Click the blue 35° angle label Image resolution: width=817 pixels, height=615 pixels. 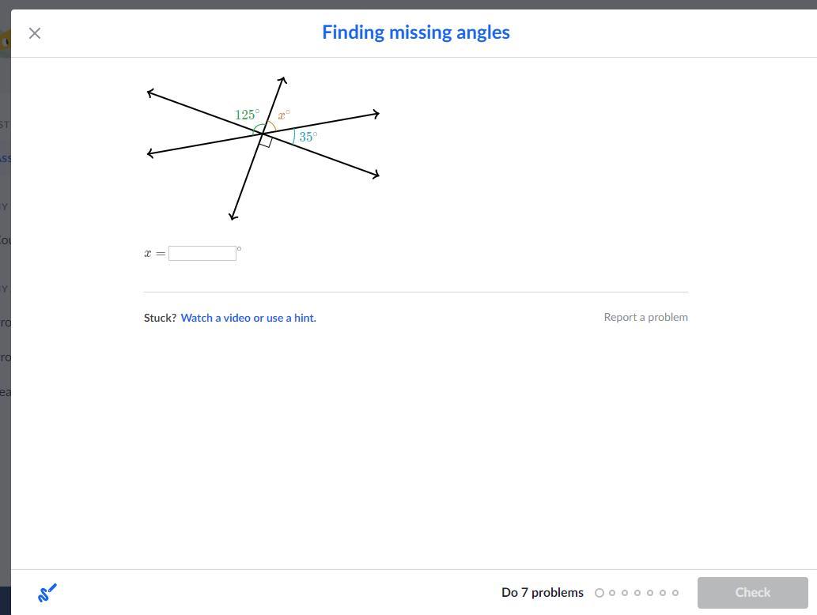(x=308, y=137)
